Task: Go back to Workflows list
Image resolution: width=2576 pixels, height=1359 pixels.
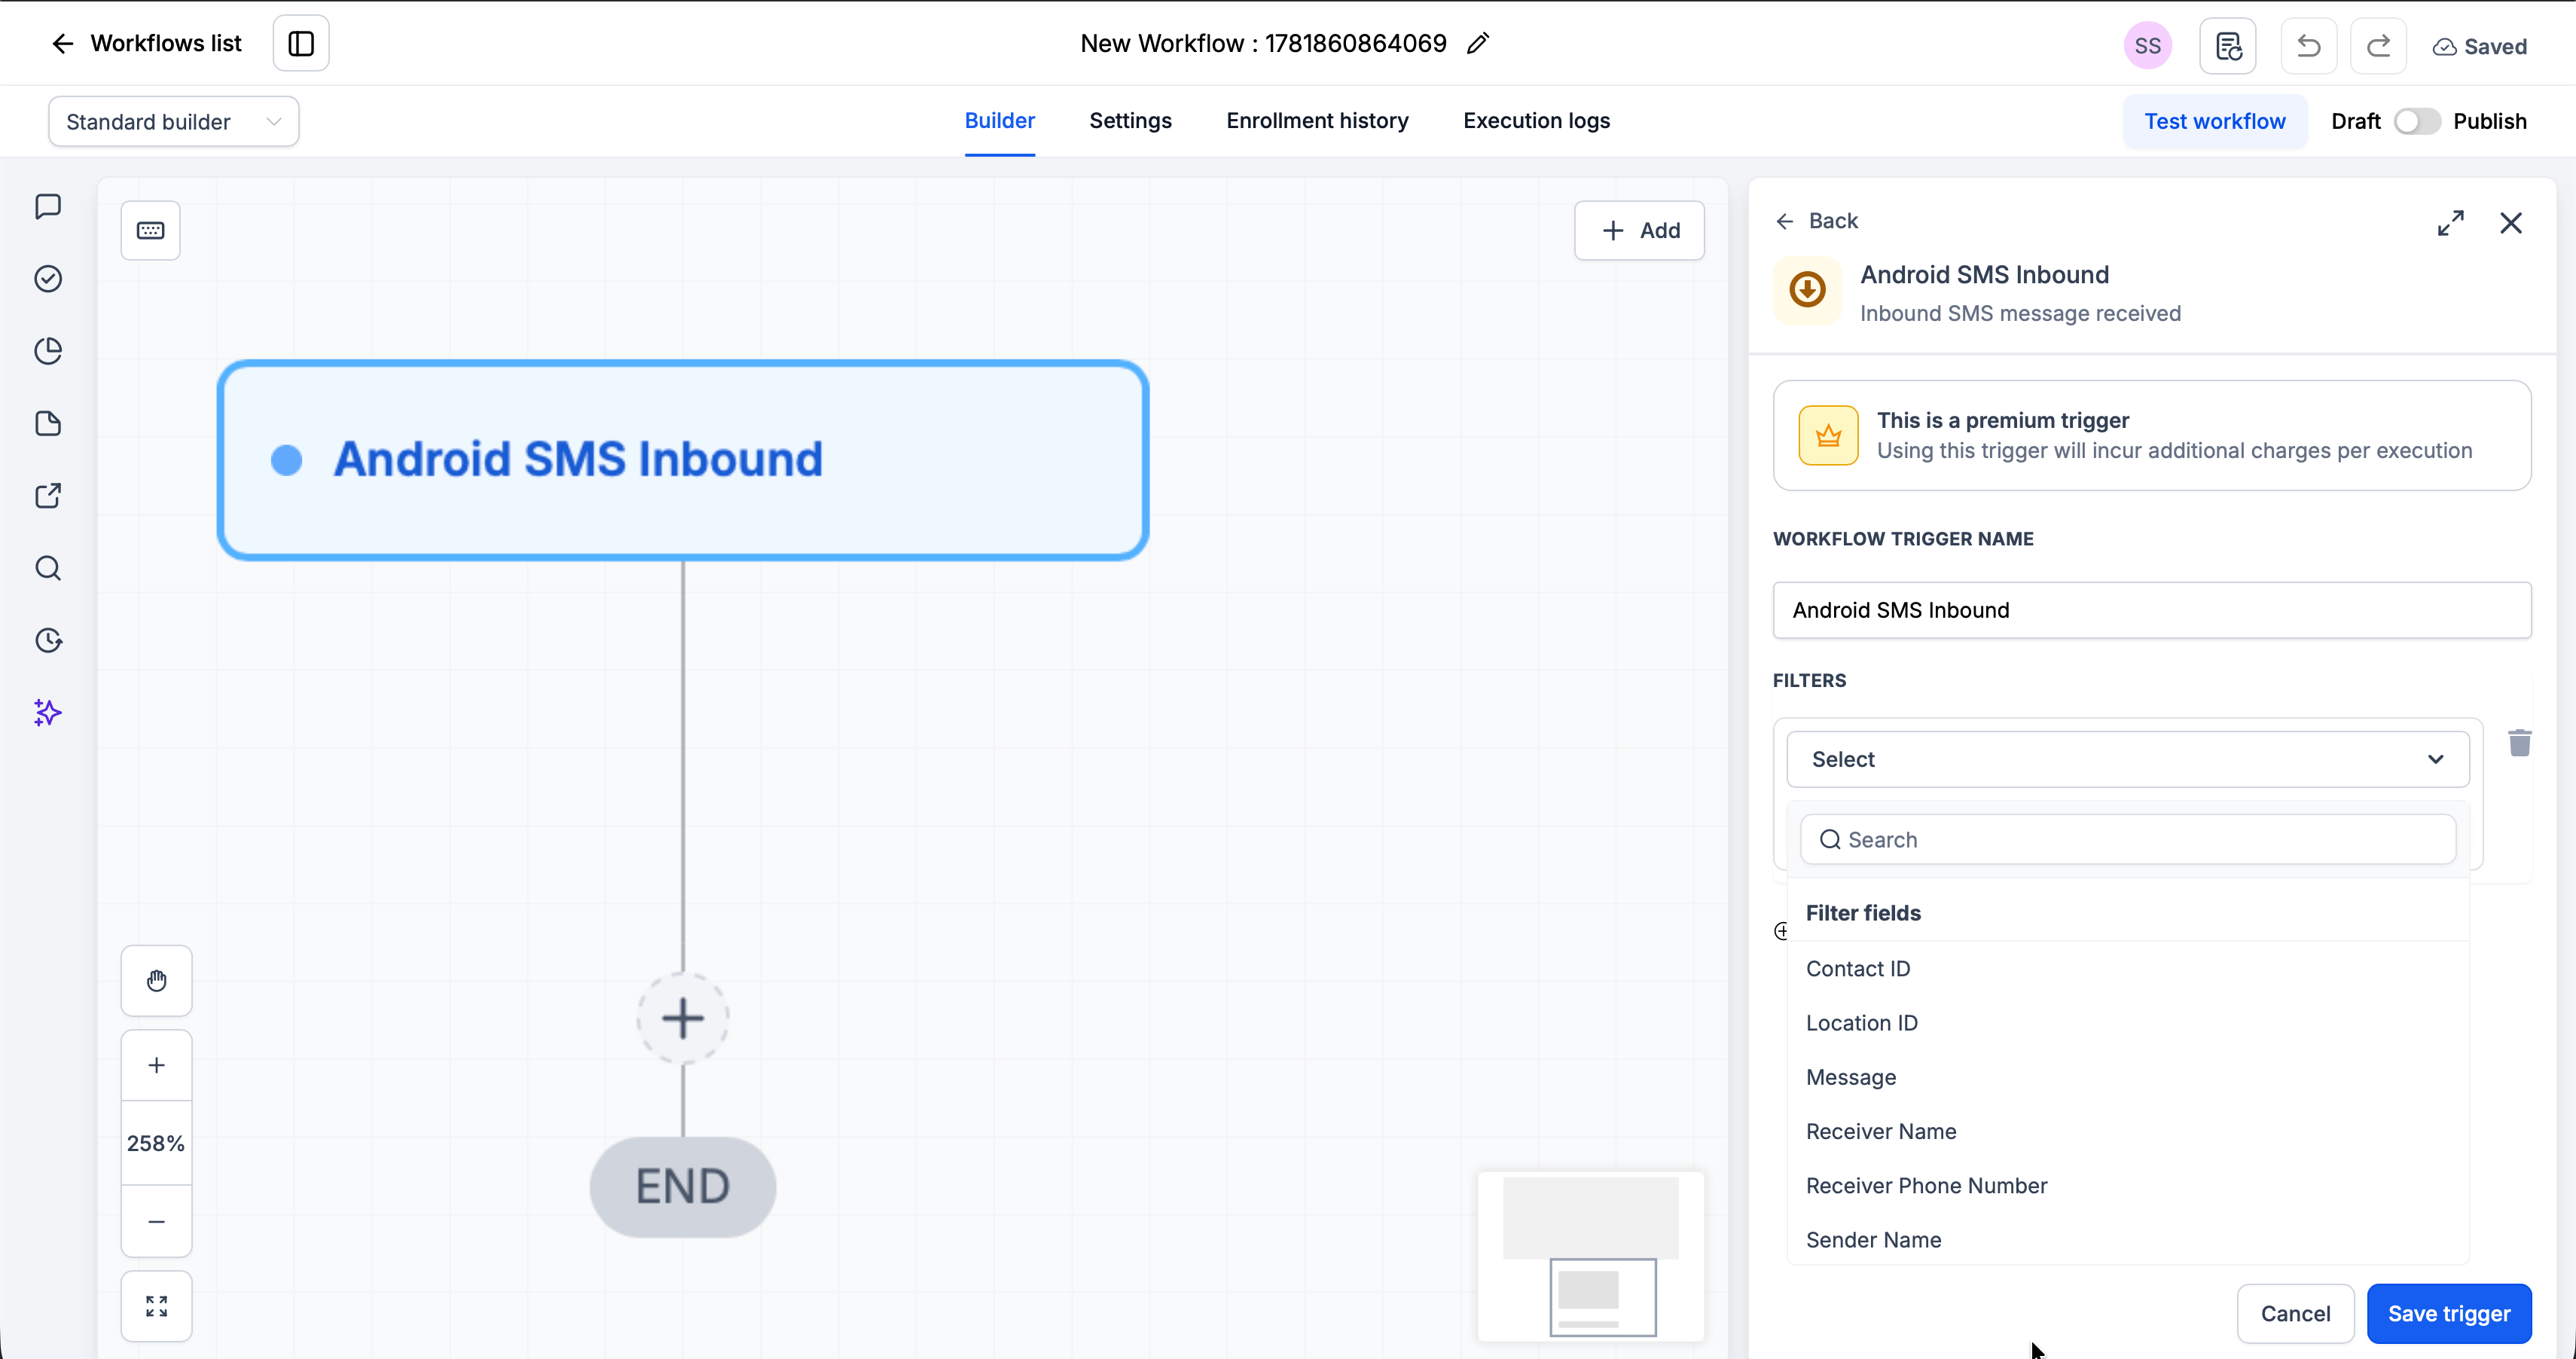Action: pyautogui.click(x=146, y=43)
